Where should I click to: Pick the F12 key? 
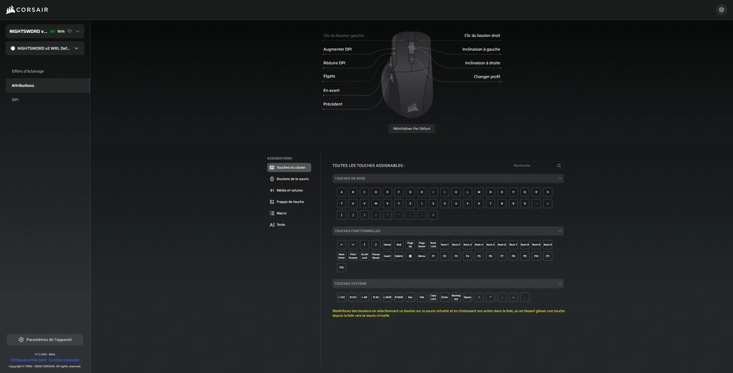pyautogui.click(x=342, y=268)
